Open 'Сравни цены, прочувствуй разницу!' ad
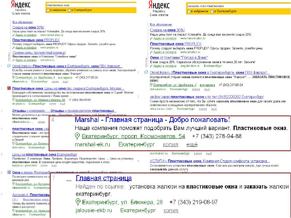Image resolution: width=291 pixels, height=218 pixels. (39, 53)
